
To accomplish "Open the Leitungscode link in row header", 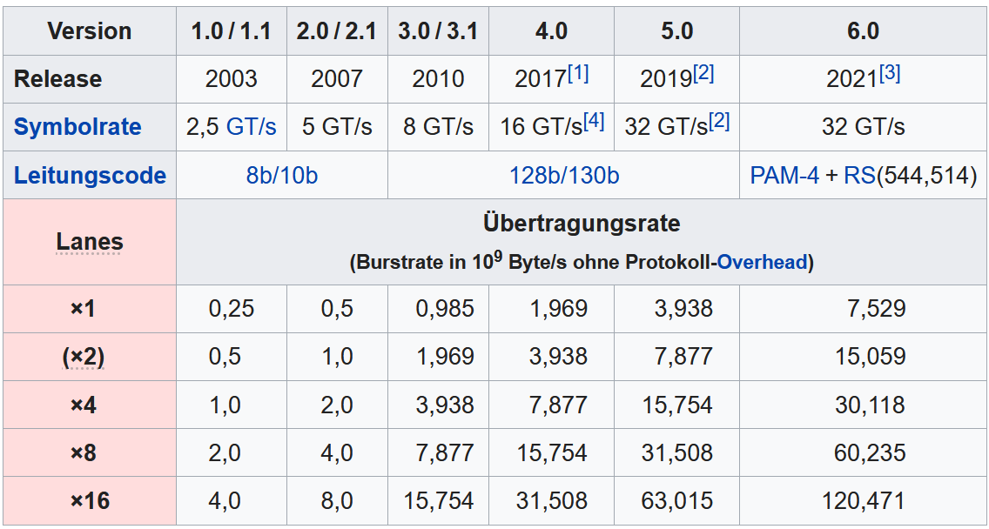I will [90, 175].
